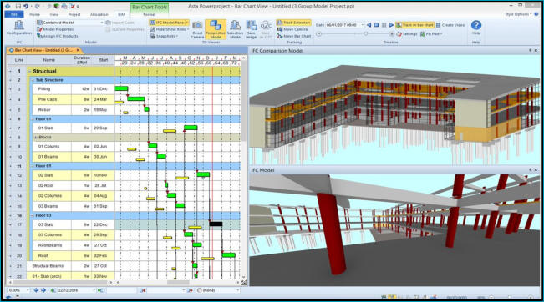Click the Save Image icon
The width and height of the screenshot is (544, 302).
pyautogui.click(x=252, y=29)
